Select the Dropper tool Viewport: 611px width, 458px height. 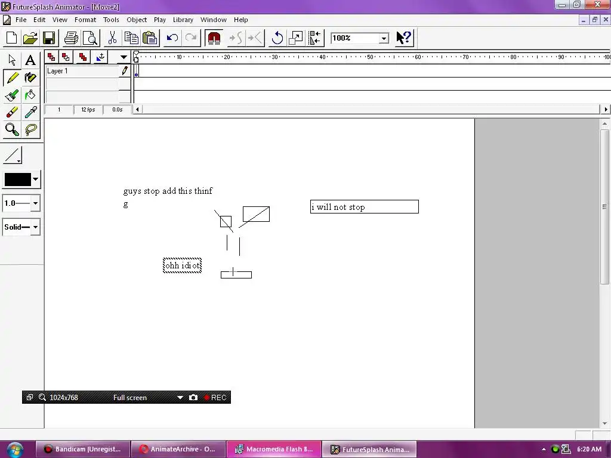[x=30, y=113]
